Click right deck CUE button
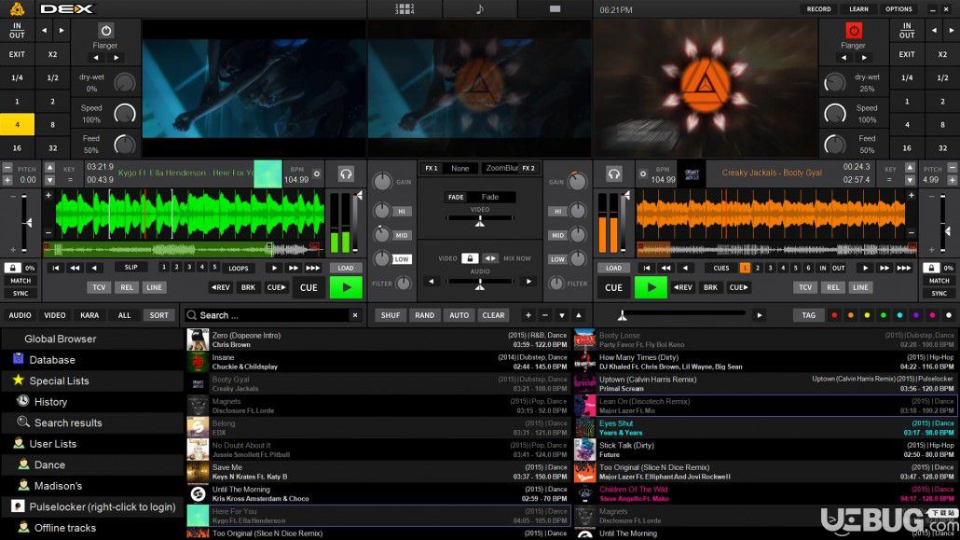This screenshot has height=540, width=960. [x=613, y=287]
